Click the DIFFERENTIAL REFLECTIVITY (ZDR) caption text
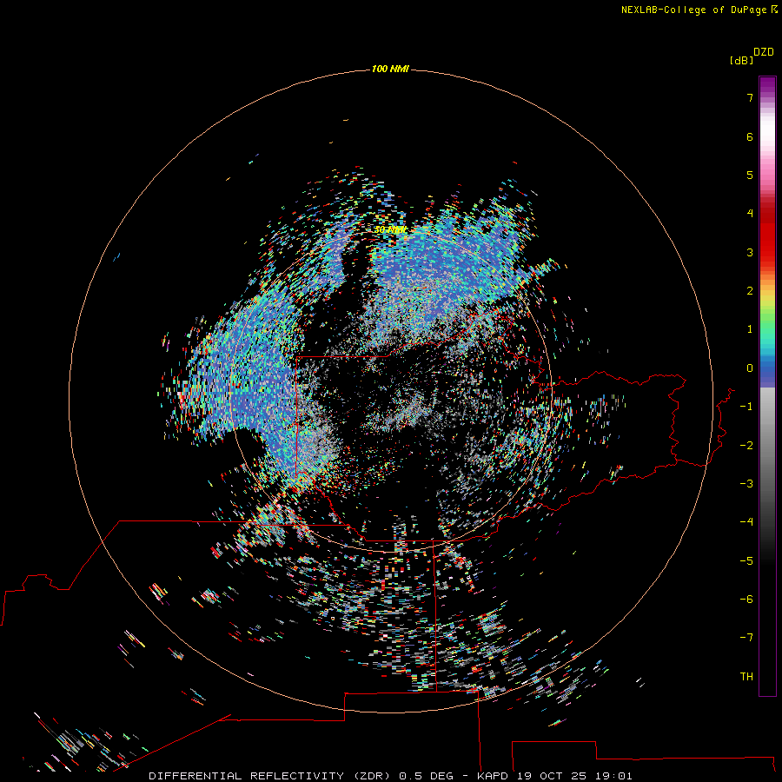The height and width of the screenshot is (782, 782). [271, 776]
